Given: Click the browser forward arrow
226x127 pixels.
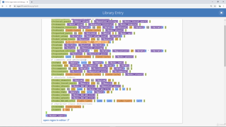Looking at the screenshot, I should coord(6,6).
